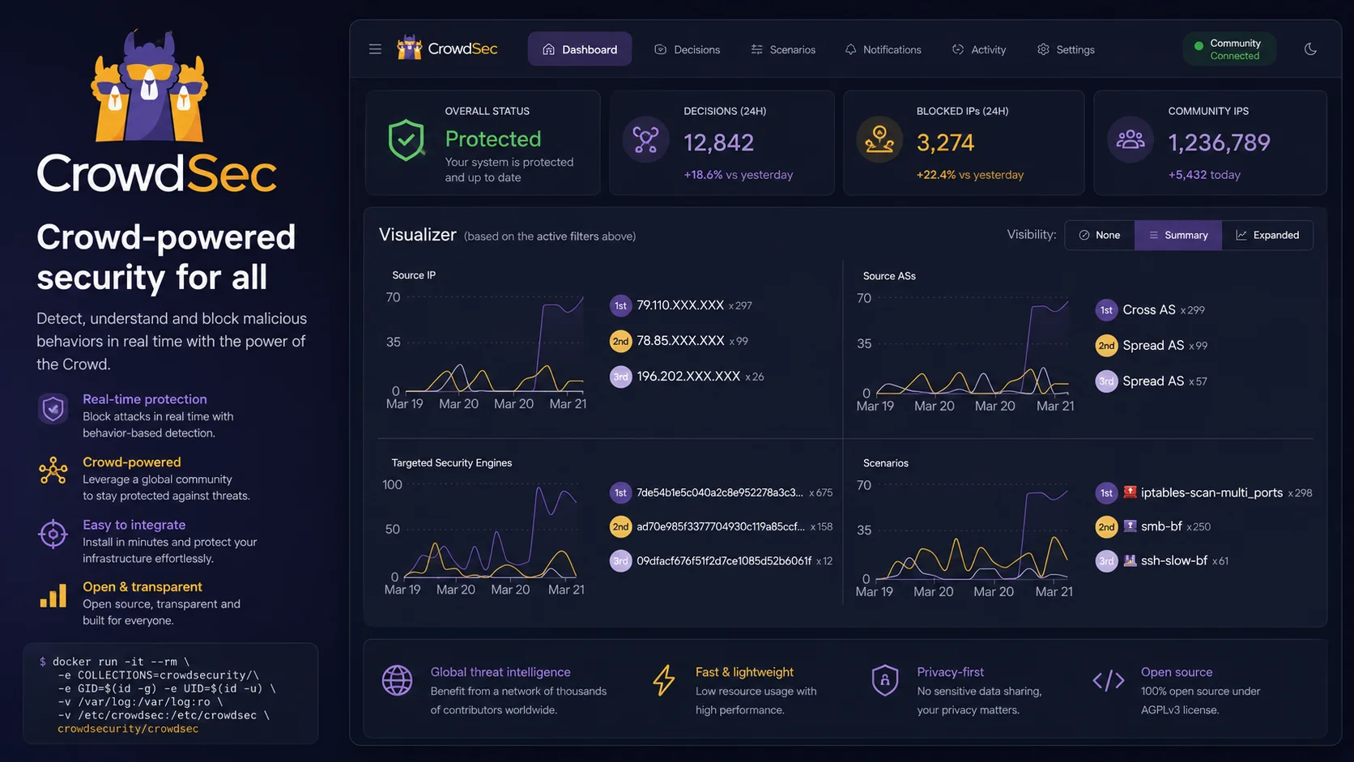Image resolution: width=1354 pixels, height=762 pixels.
Task: Click the Open & transparent bar chart icon
Action: pos(53,596)
